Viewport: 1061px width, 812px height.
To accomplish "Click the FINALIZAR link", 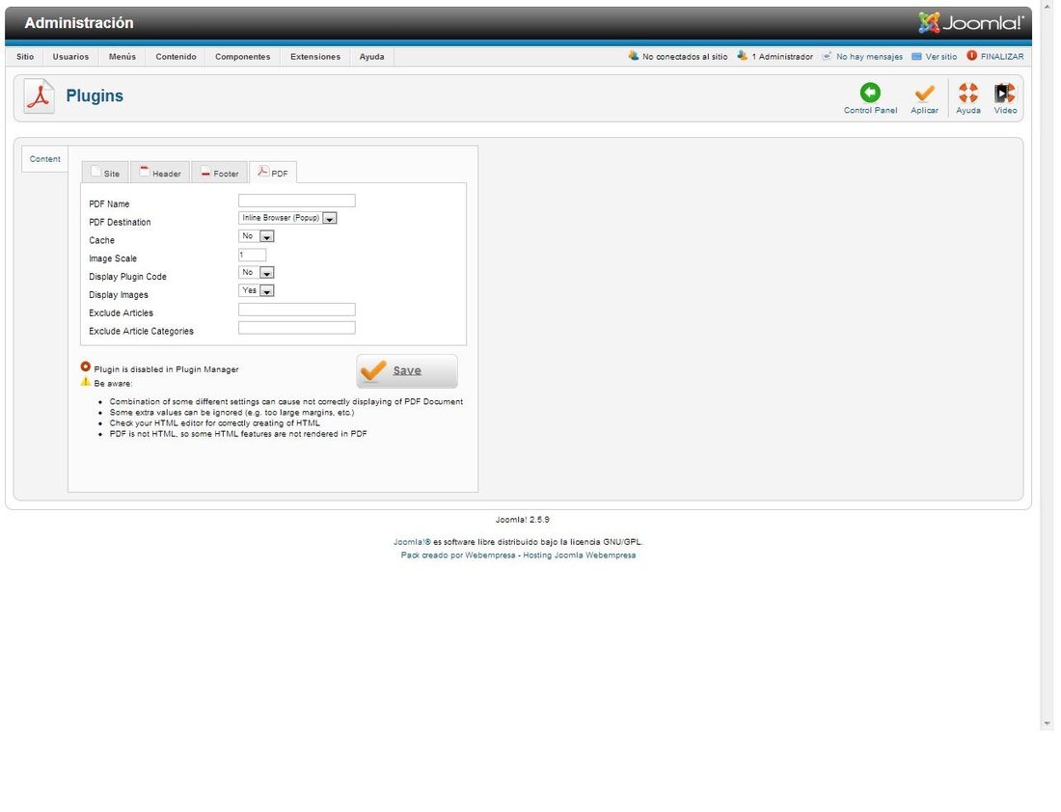I will pos(1002,57).
